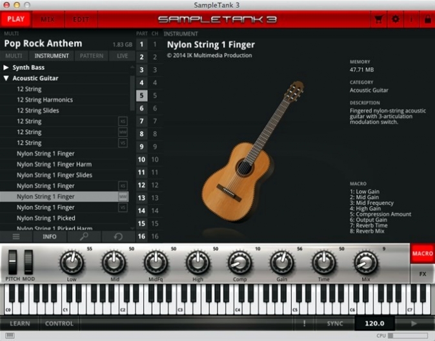Click the exclamation panic button
The width and height of the screenshot is (435, 341).
305,324
